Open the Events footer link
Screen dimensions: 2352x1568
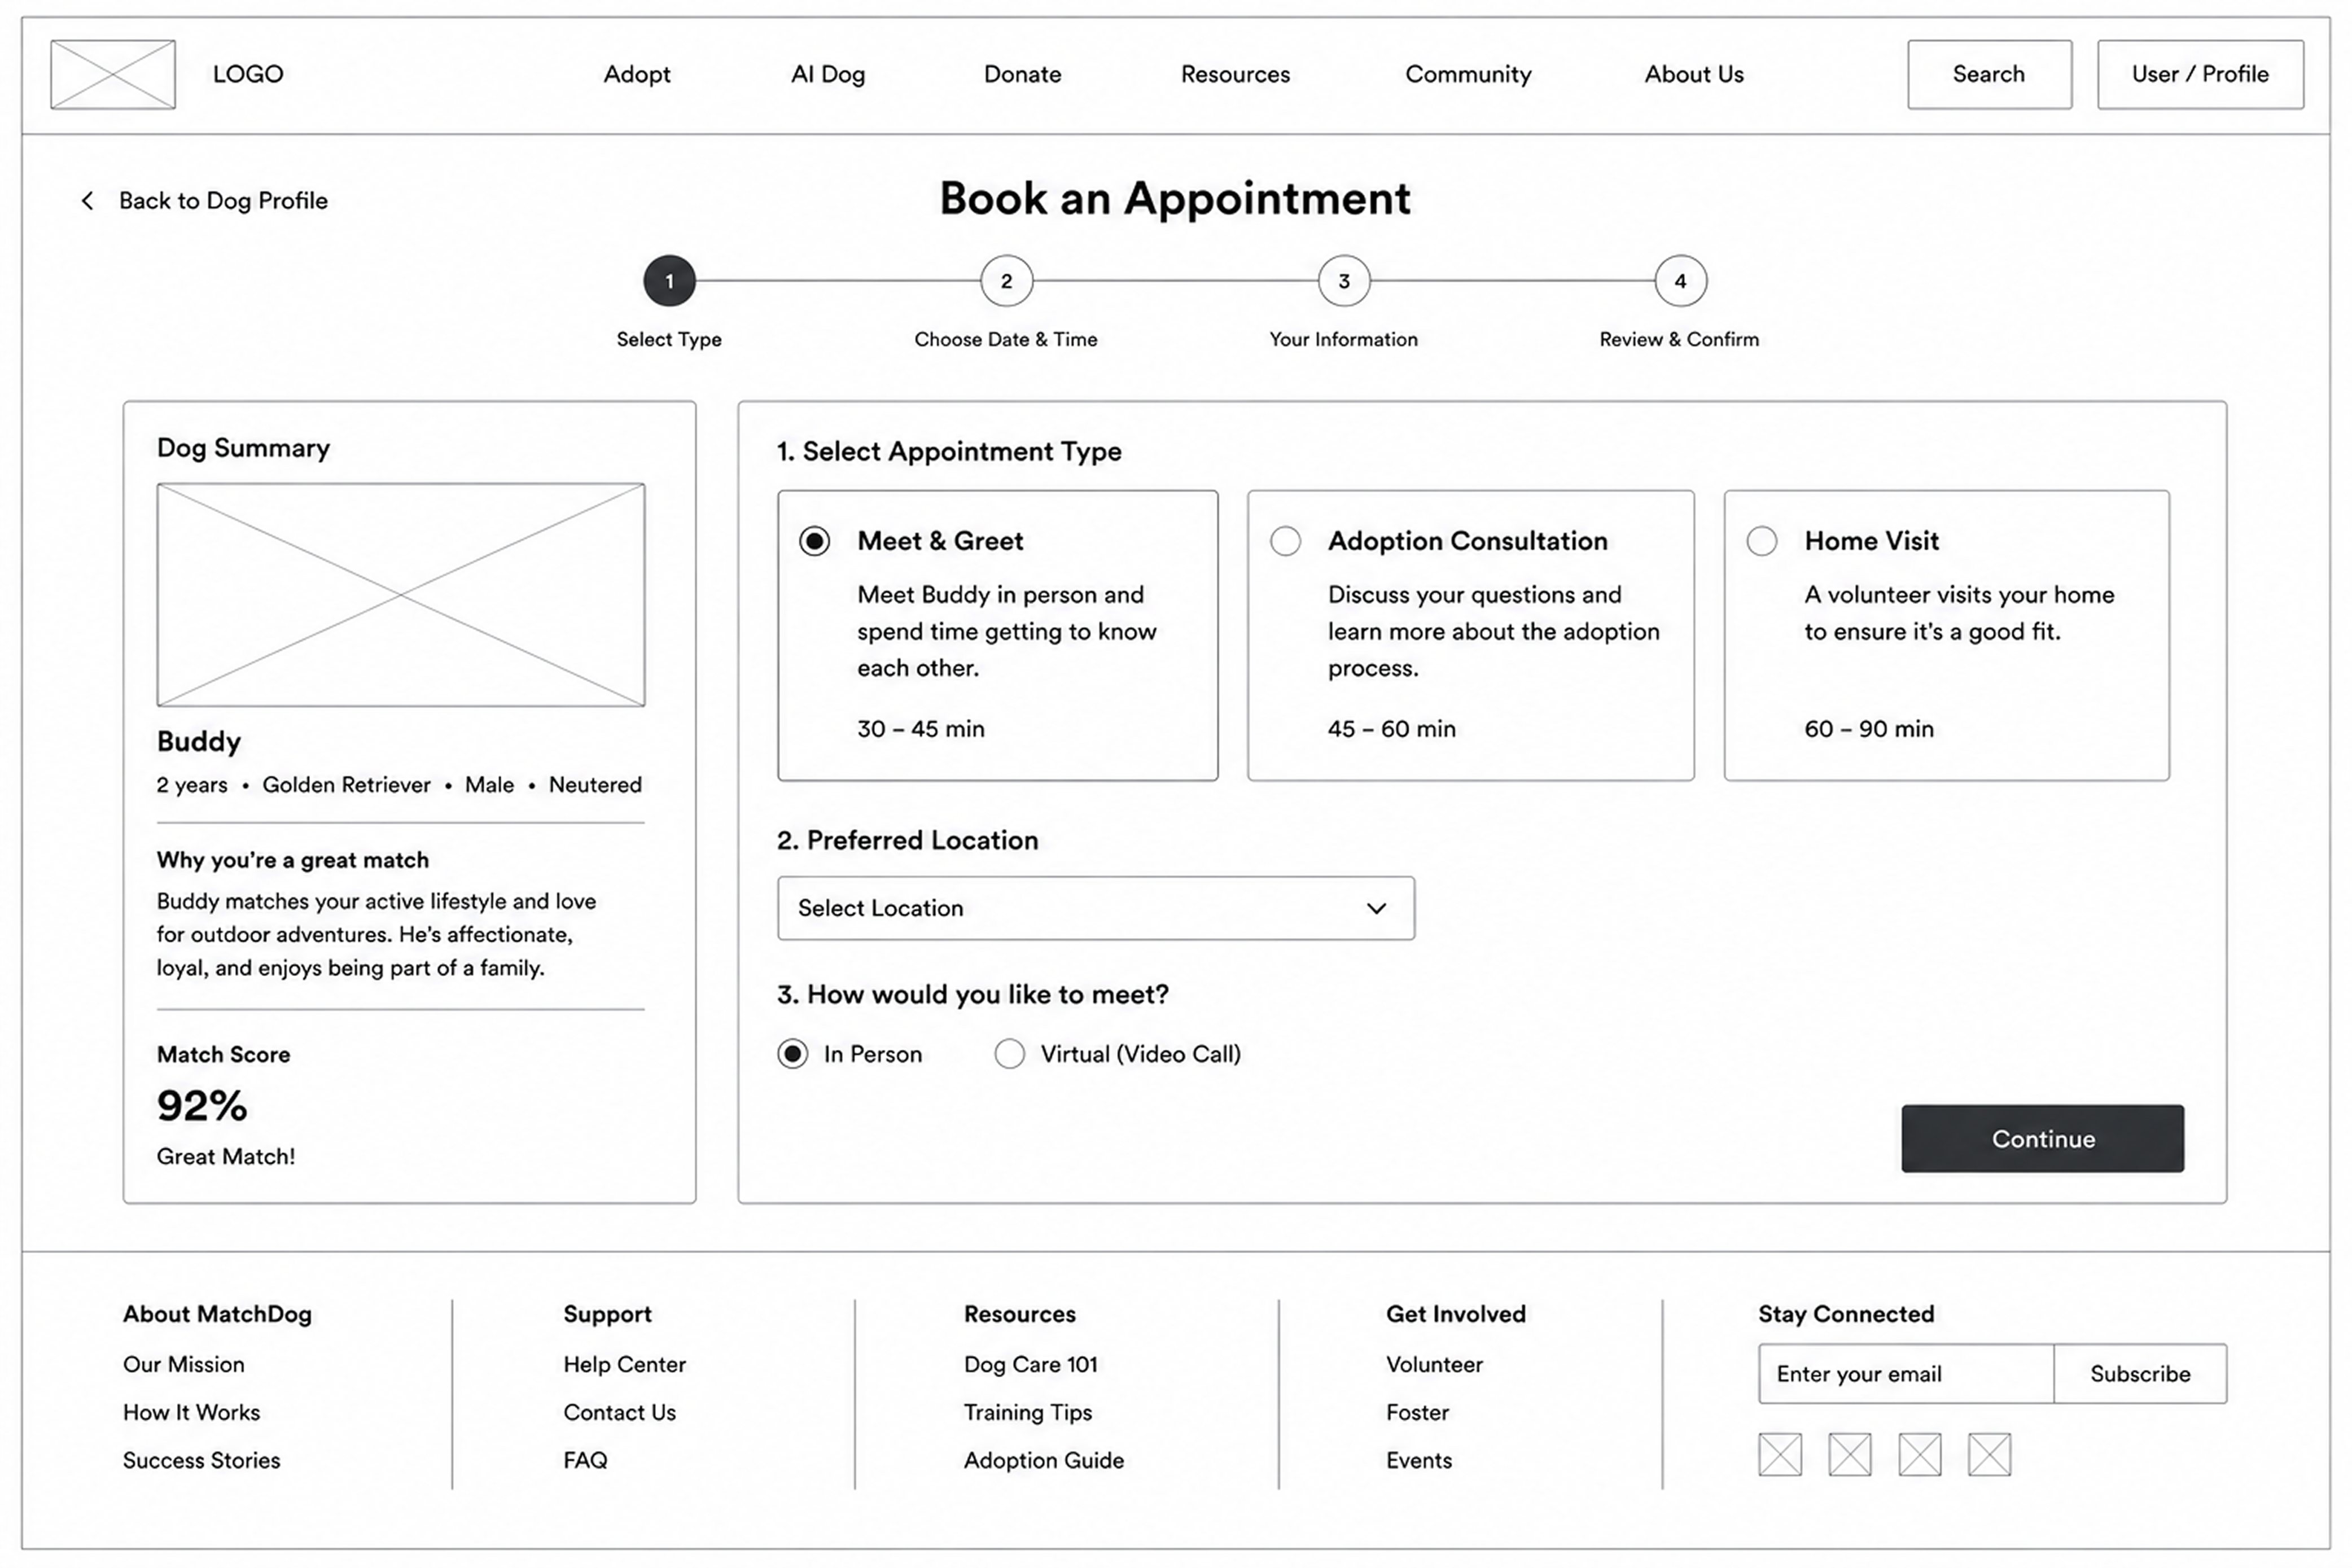[1420, 1461]
